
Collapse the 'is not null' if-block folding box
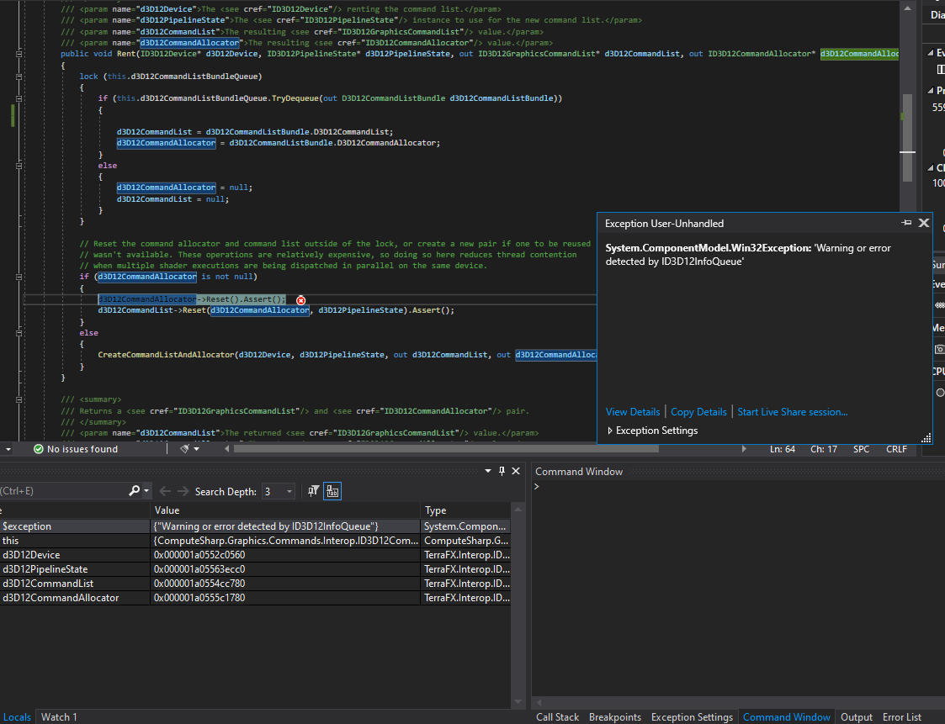click(19, 277)
